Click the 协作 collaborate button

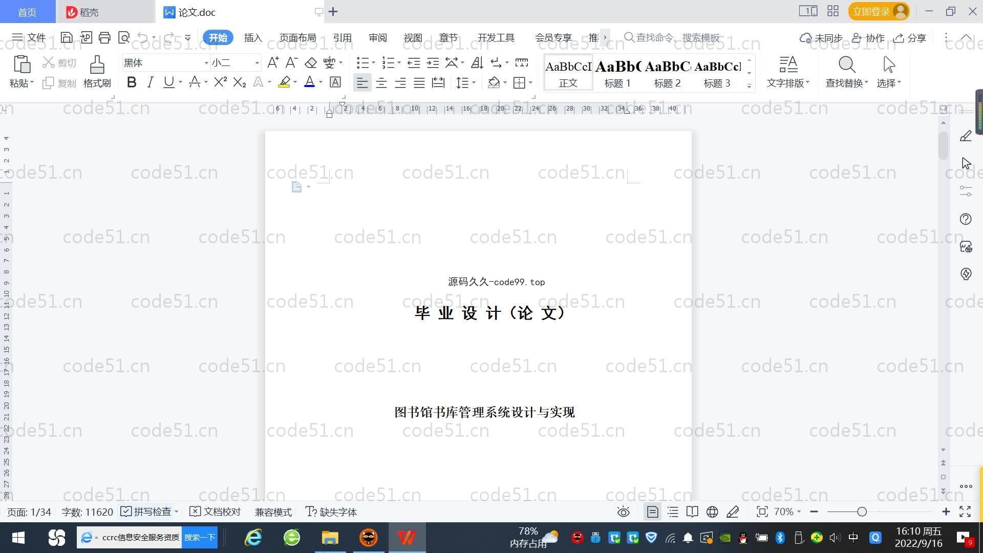pyautogui.click(x=868, y=38)
